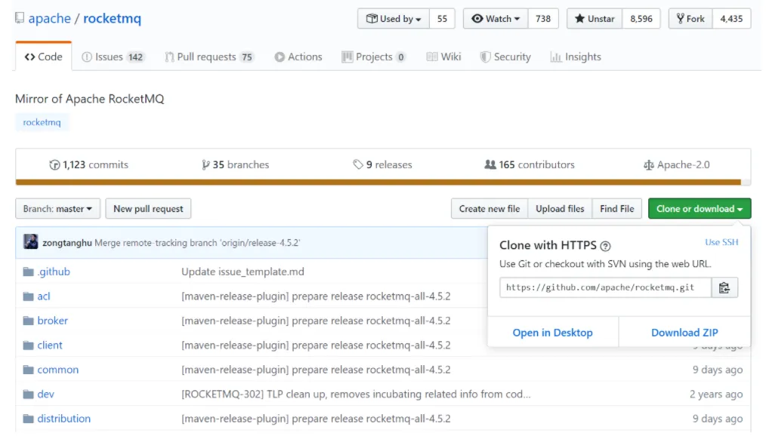Image resolution: width=766 pixels, height=436 pixels.
Task: Click Find File button
Action: [x=617, y=209]
